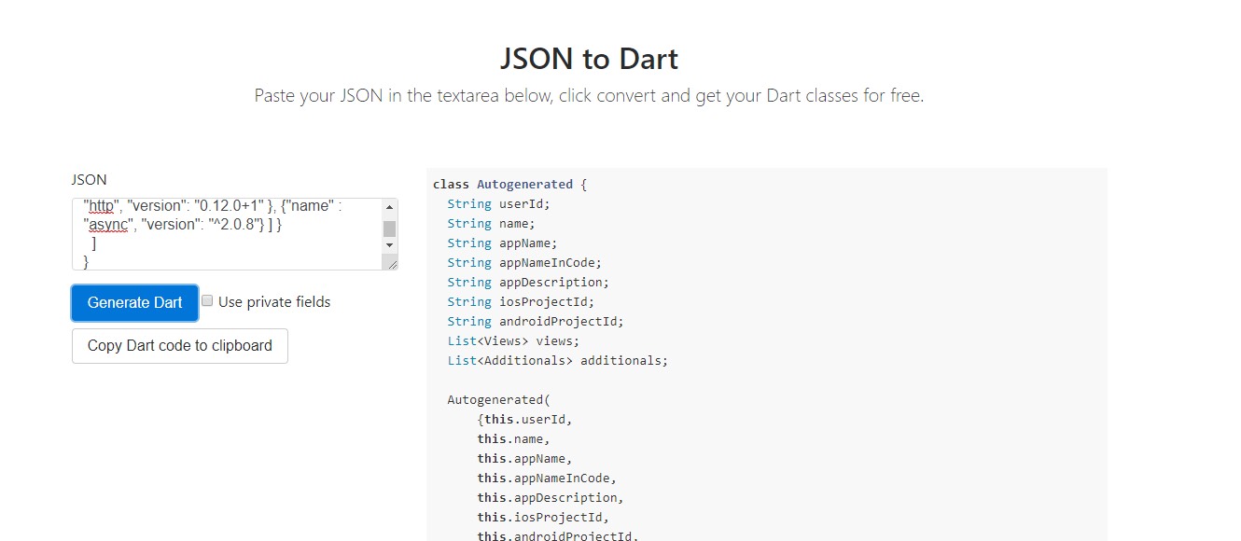Click the textarea scrollbar down arrow
The image size is (1241, 541).
[389, 247]
